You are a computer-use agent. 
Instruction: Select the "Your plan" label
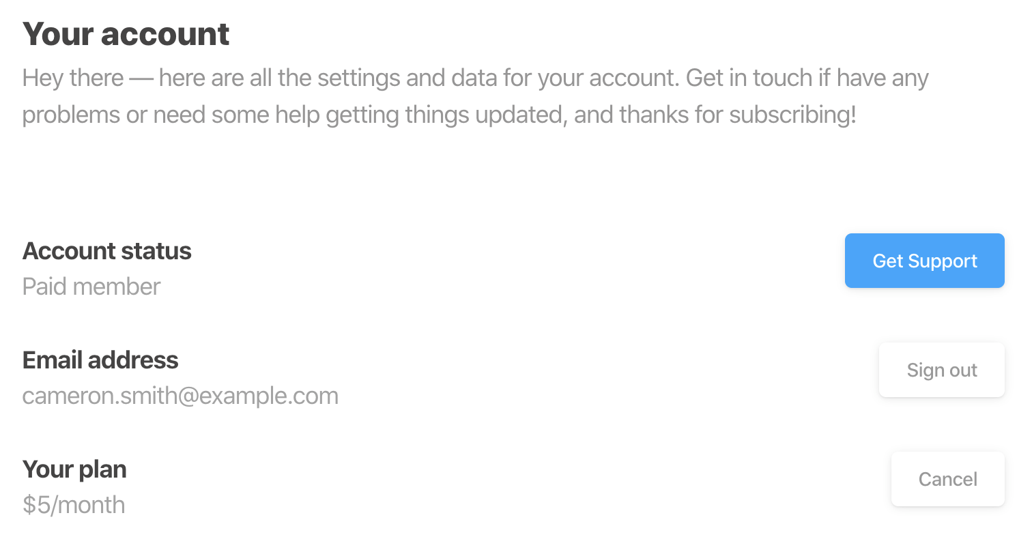coord(74,469)
